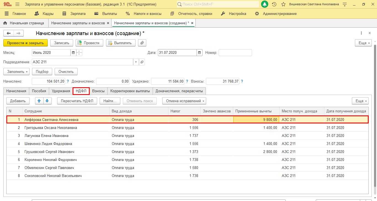Move the row up with the blue arrow
The height and width of the screenshot is (201, 377).
(39, 101)
